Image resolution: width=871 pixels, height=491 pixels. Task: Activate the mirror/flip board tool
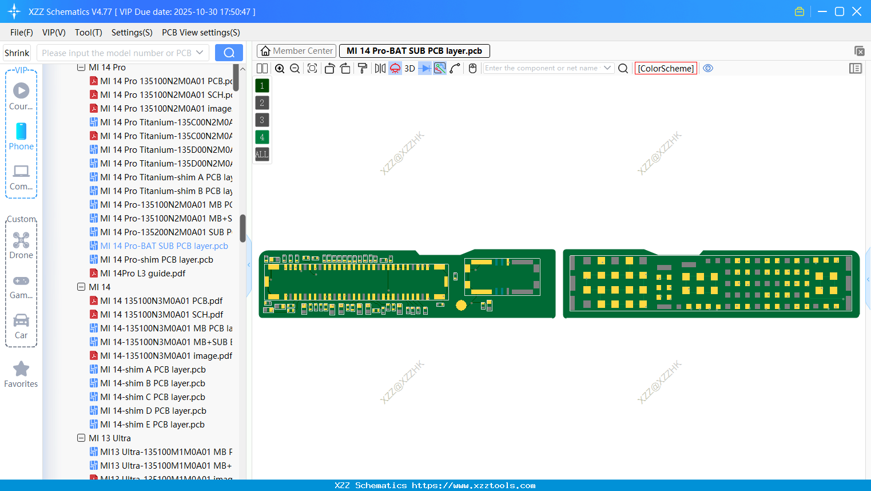pyautogui.click(x=379, y=68)
